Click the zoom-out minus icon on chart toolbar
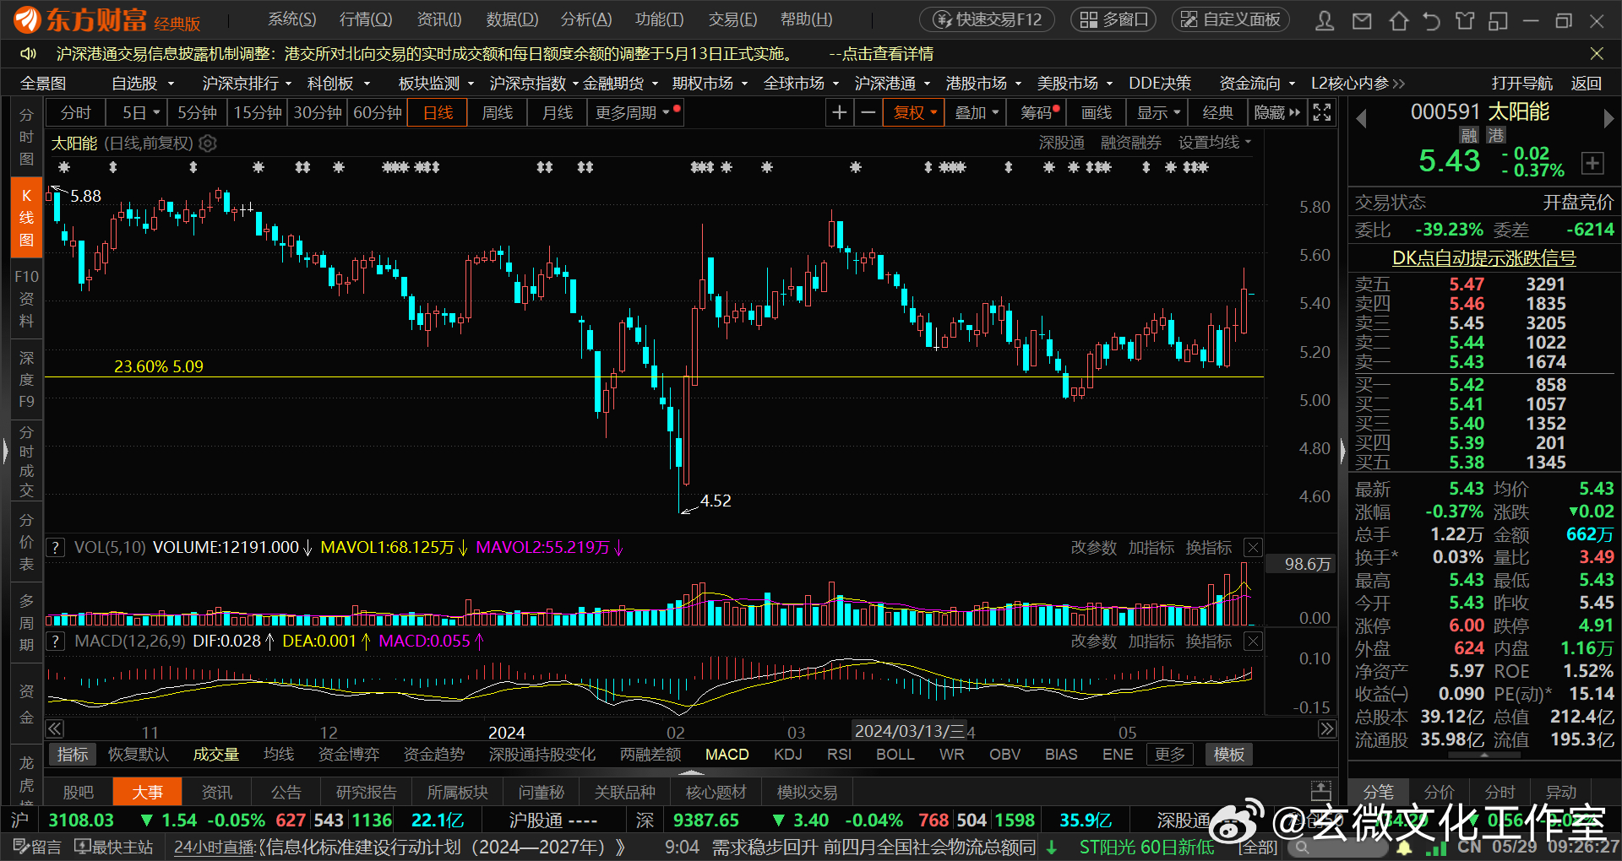 coord(868,112)
